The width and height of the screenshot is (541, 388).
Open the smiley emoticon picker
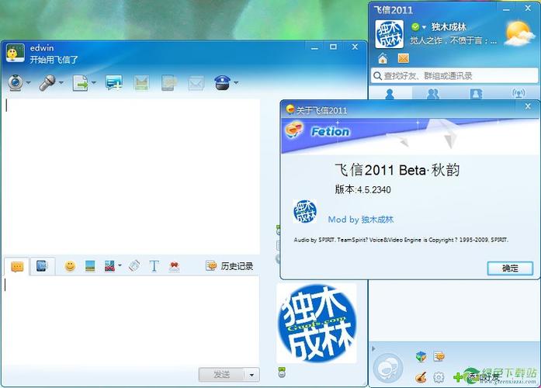70,266
